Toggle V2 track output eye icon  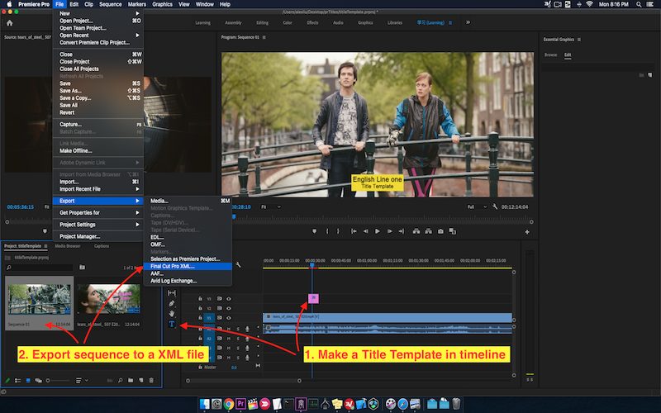[x=229, y=308]
